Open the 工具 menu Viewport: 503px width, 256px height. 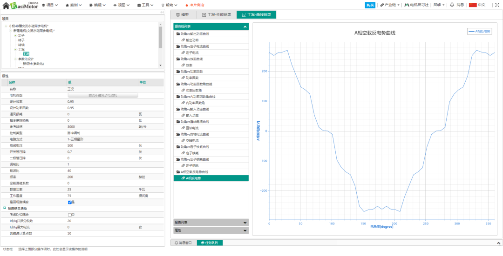(x=145, y=5)
